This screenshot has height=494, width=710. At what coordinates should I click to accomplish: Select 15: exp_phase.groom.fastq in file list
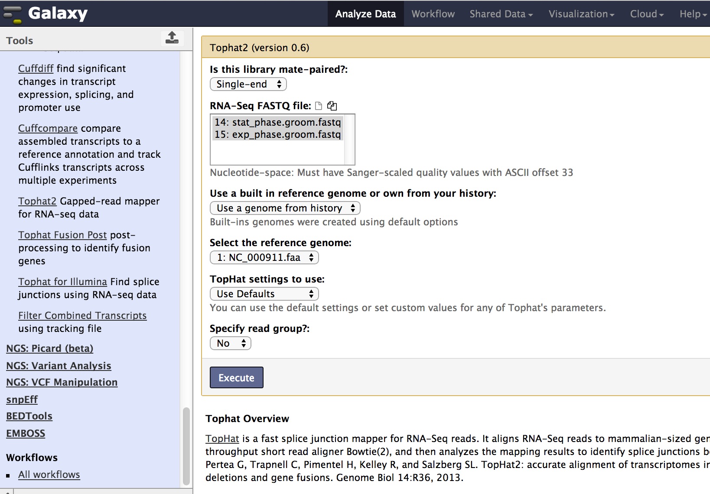pos(277,134)
